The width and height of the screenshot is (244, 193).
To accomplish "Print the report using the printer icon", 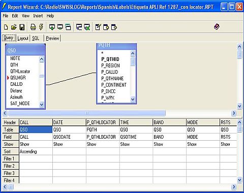I will point(33,27).
